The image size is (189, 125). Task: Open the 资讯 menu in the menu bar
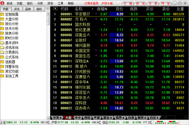[50, 3]
